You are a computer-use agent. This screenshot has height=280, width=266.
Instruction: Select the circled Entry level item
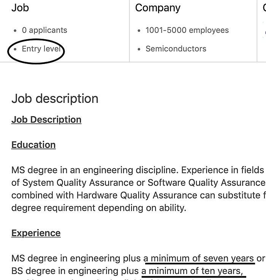click(41, 49)
